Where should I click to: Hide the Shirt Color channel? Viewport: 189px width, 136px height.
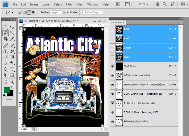click(x=112, y=66)
